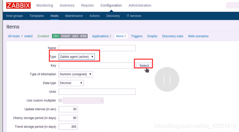Focus the Units input field
Image resolution: width=239 pixels, height=132 pixels.
[97, 92]
